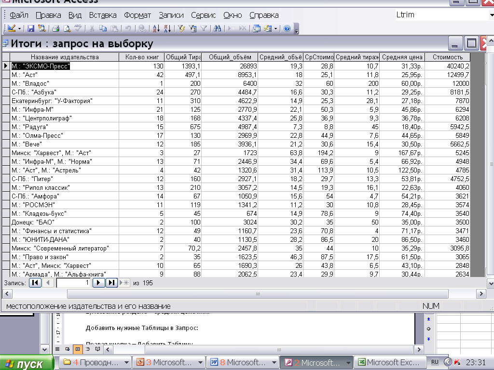
Task: Expand the View mode dropdown arrow
Action: [x=19, y=28]
